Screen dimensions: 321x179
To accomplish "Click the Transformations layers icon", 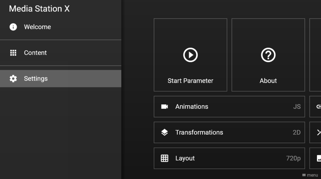I will pos(165,132).
